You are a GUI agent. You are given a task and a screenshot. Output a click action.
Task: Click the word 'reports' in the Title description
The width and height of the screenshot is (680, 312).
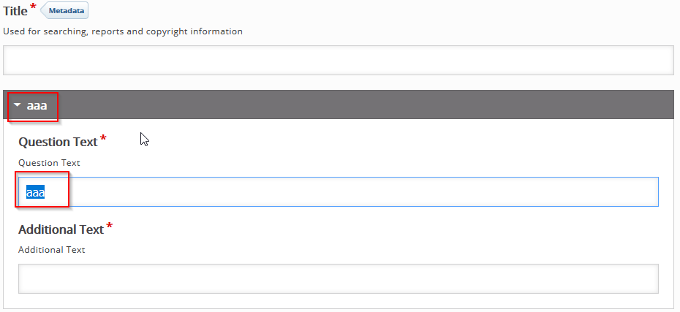107,31
